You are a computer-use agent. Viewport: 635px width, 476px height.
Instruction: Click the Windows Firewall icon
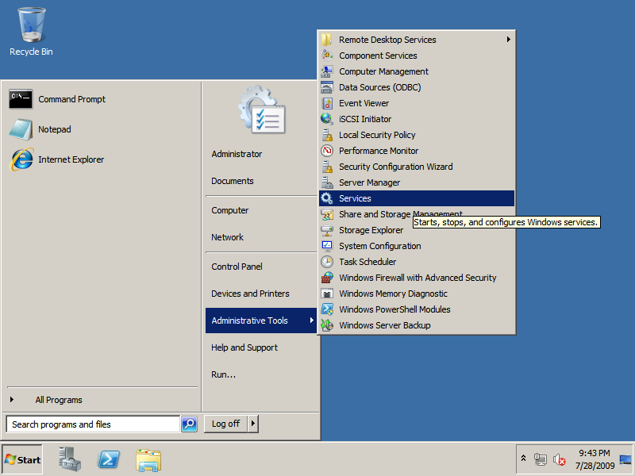[327, 278]
